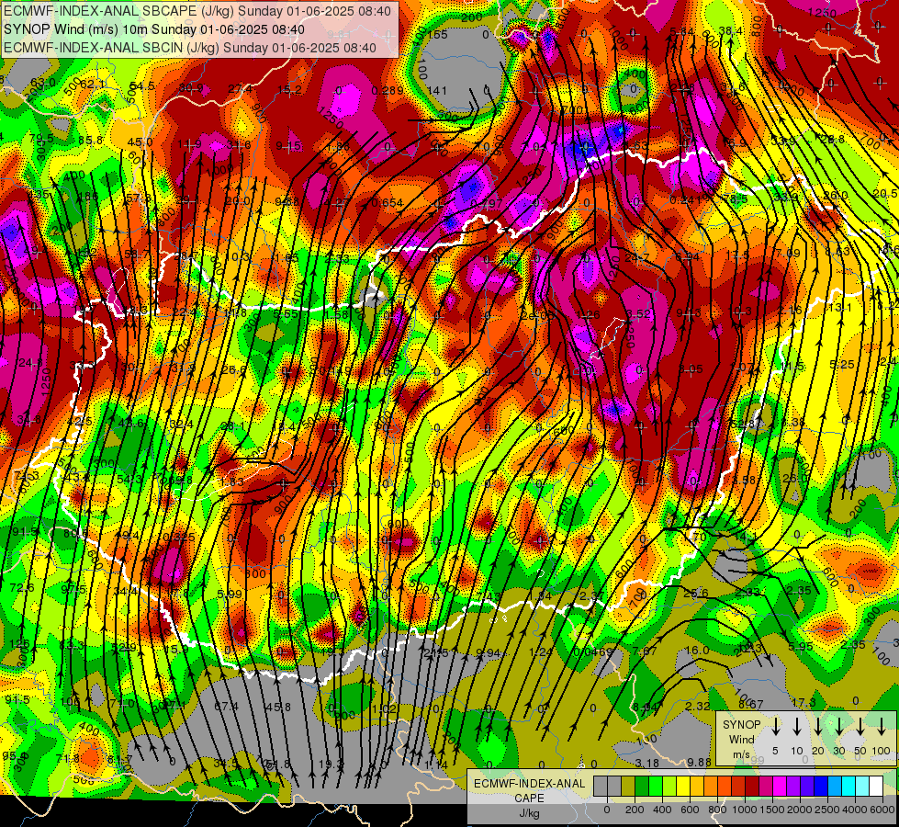Viewport: 899px width, 827px height.
Task: Click the '155' value near the top
Action: [437, 34]
